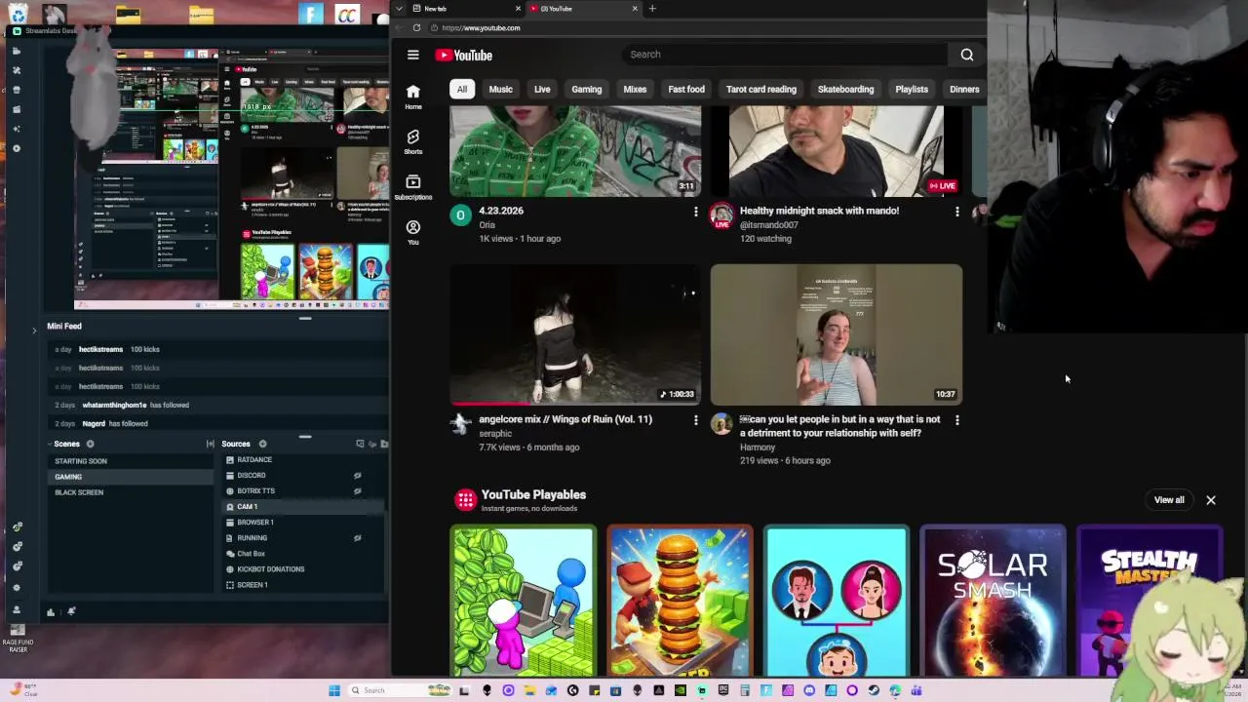
Task: Select the GAMING scene
Action: point(130,477)
